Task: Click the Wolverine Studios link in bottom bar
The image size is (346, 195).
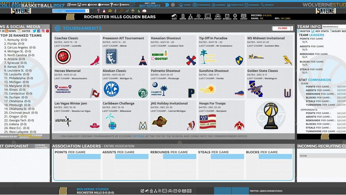Action: [93, 189]
